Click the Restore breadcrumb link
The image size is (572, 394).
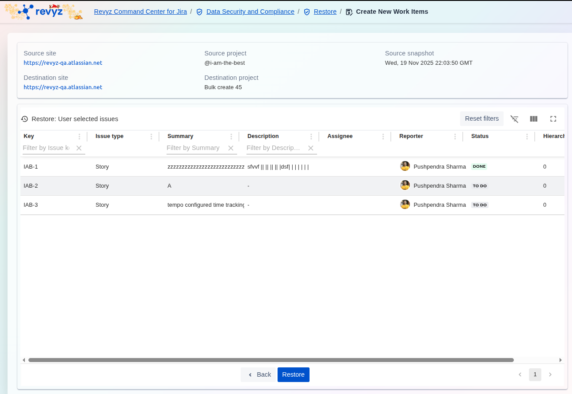(x=325, y=12)
